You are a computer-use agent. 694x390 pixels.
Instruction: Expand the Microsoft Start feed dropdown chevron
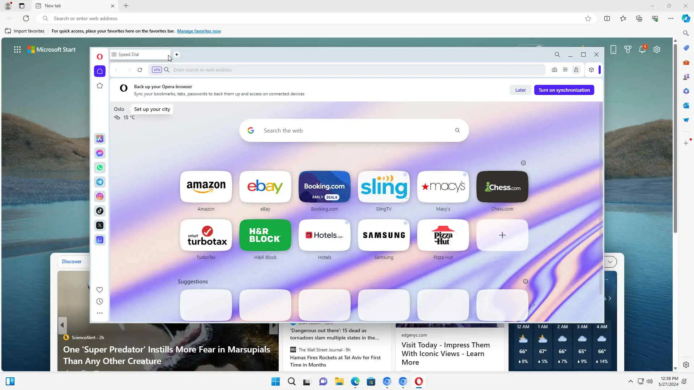tap(610, 261)
